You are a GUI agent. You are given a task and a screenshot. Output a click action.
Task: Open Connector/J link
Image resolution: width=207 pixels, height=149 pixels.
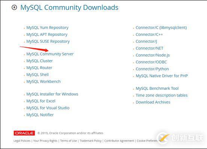click(146, 41)
